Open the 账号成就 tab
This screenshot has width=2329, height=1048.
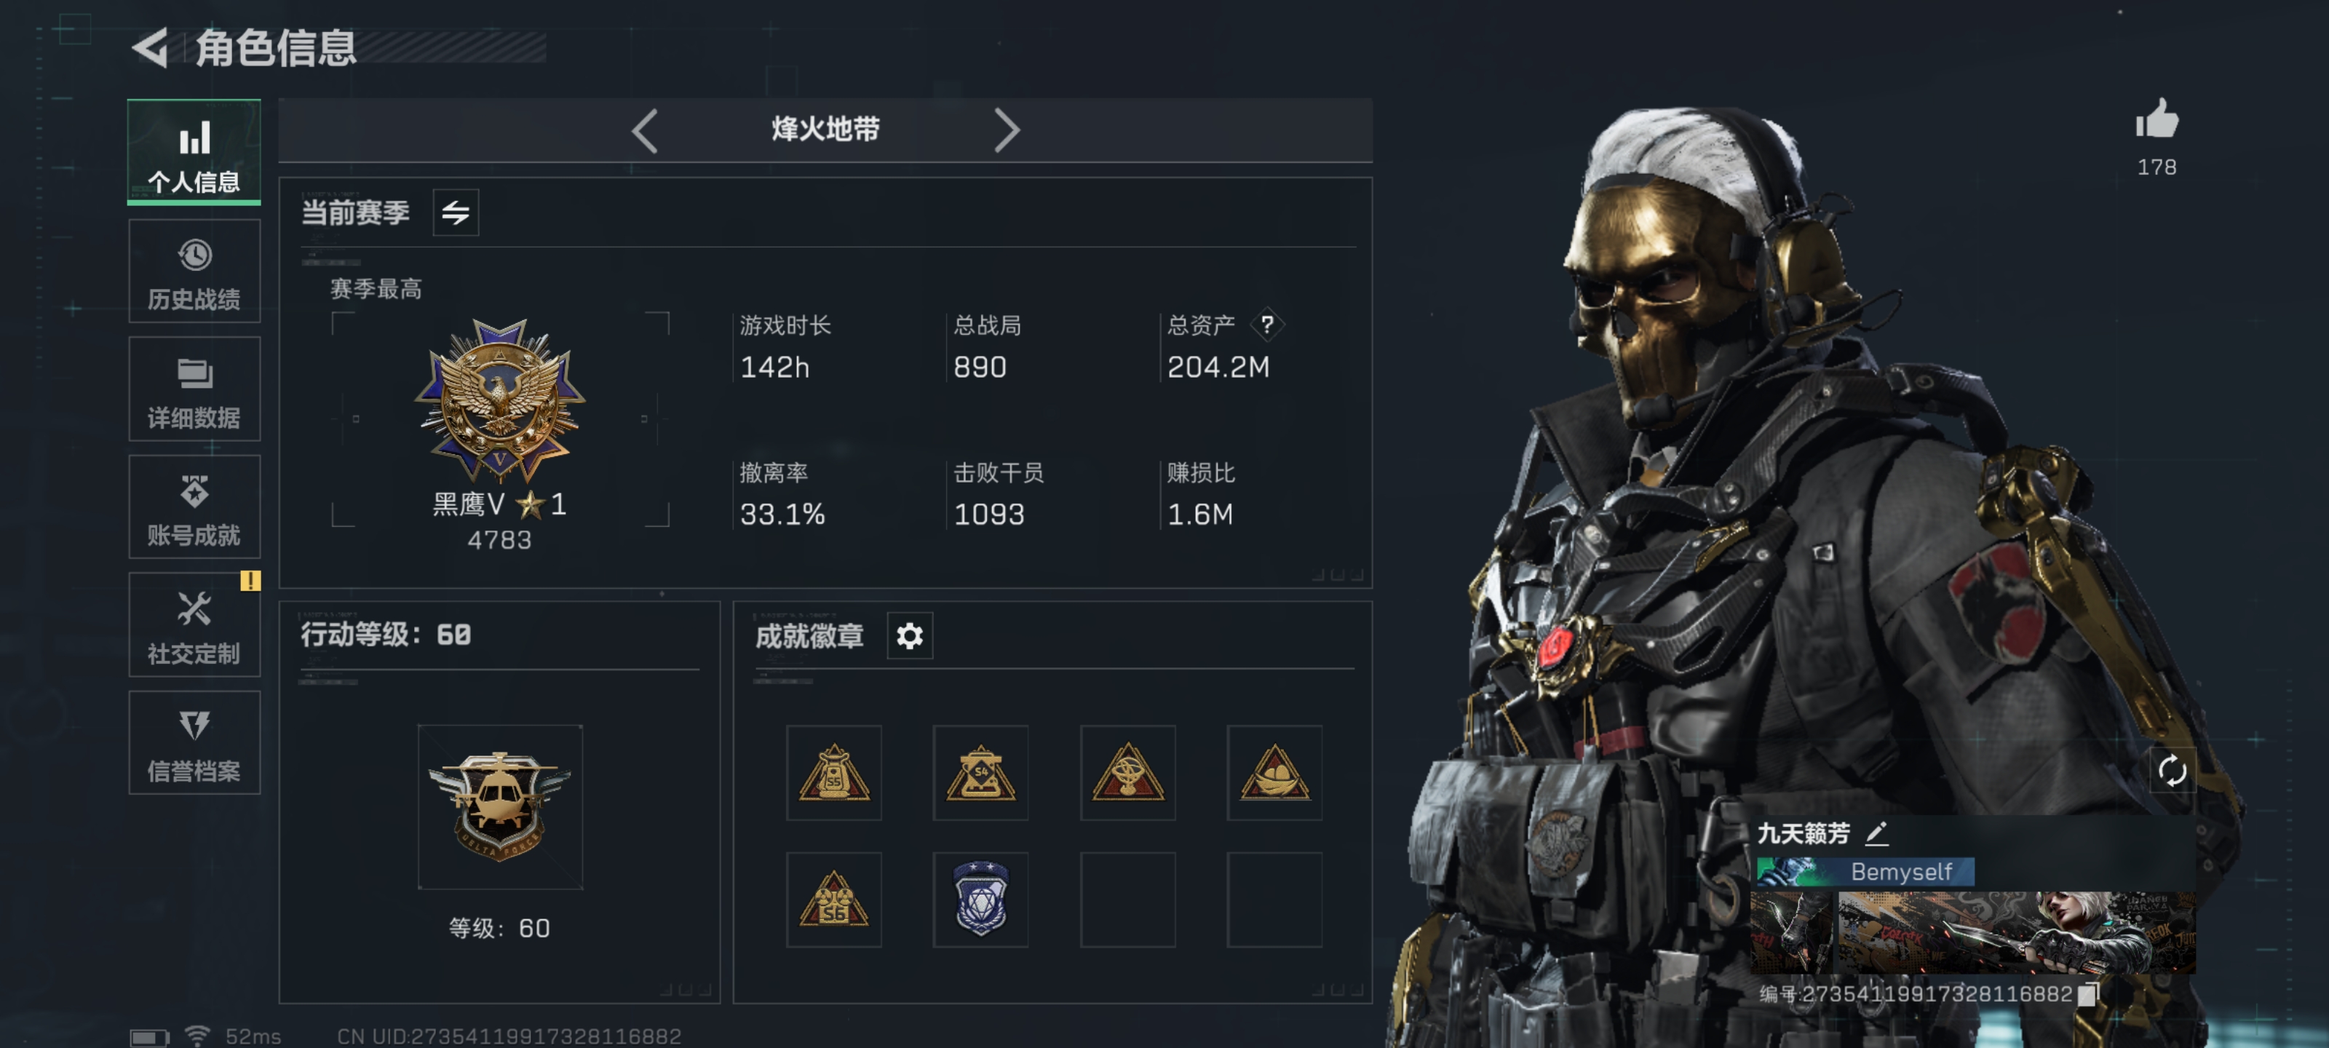[x=194, y=507]
